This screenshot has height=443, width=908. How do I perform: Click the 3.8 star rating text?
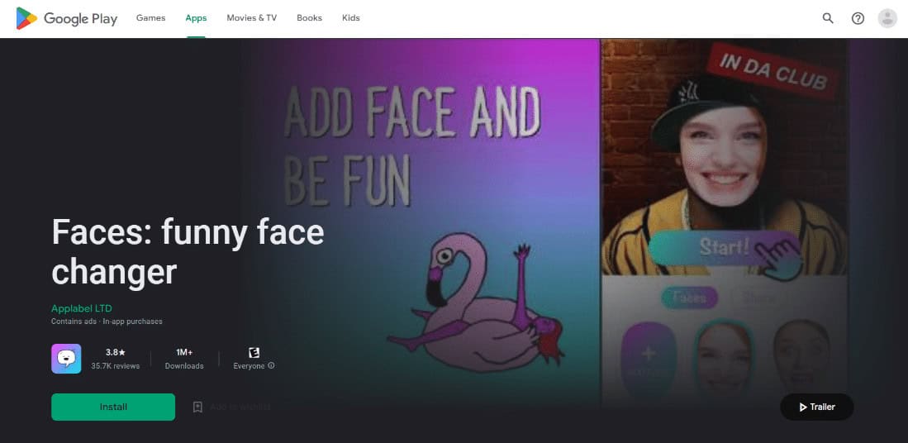click(x=115, y=352)
